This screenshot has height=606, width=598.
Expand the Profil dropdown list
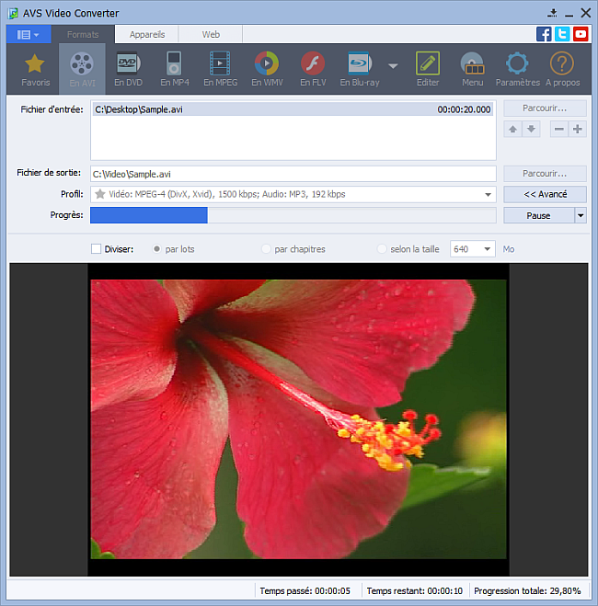(488, 195)
